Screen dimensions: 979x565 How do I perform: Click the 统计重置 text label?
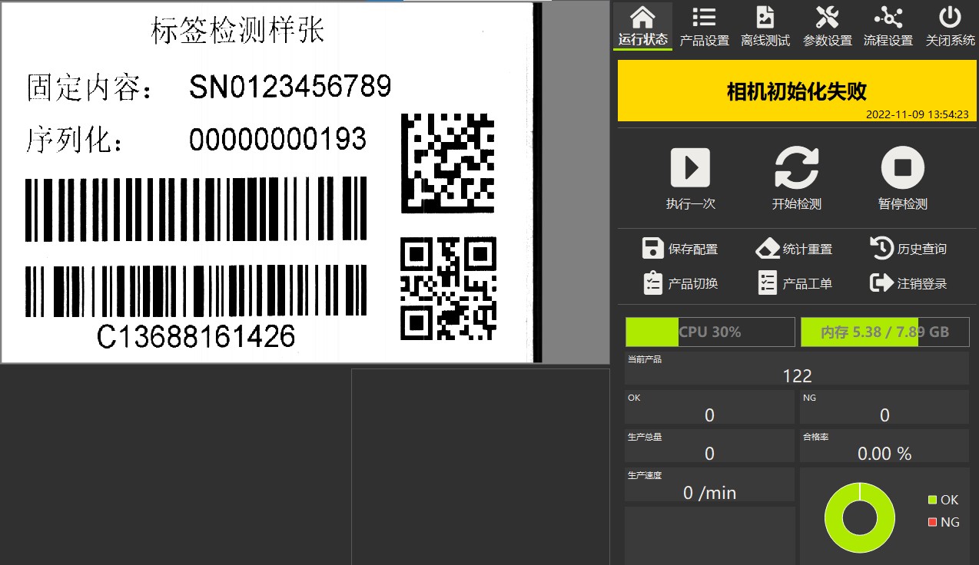808,249
